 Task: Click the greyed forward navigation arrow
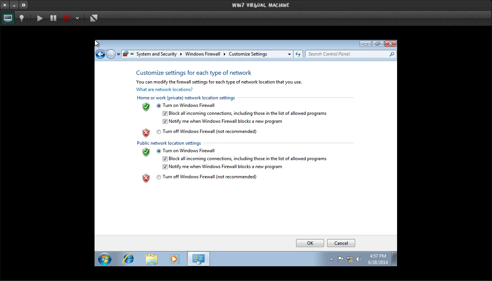coord(111,54)
